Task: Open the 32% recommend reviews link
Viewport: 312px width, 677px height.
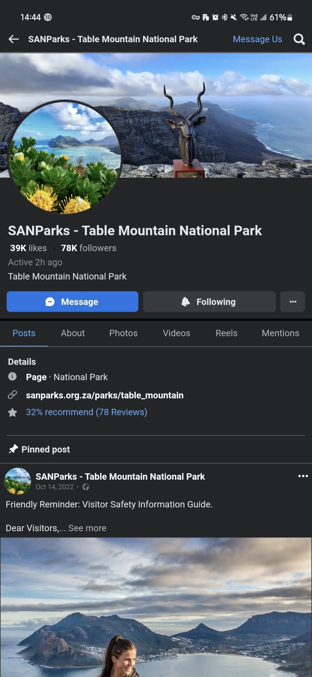Action: point(86,412)
